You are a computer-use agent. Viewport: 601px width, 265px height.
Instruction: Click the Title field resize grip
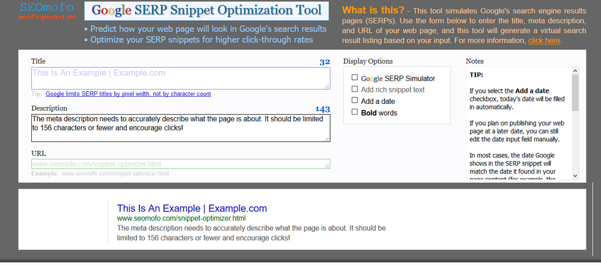(x=327, y=87)
